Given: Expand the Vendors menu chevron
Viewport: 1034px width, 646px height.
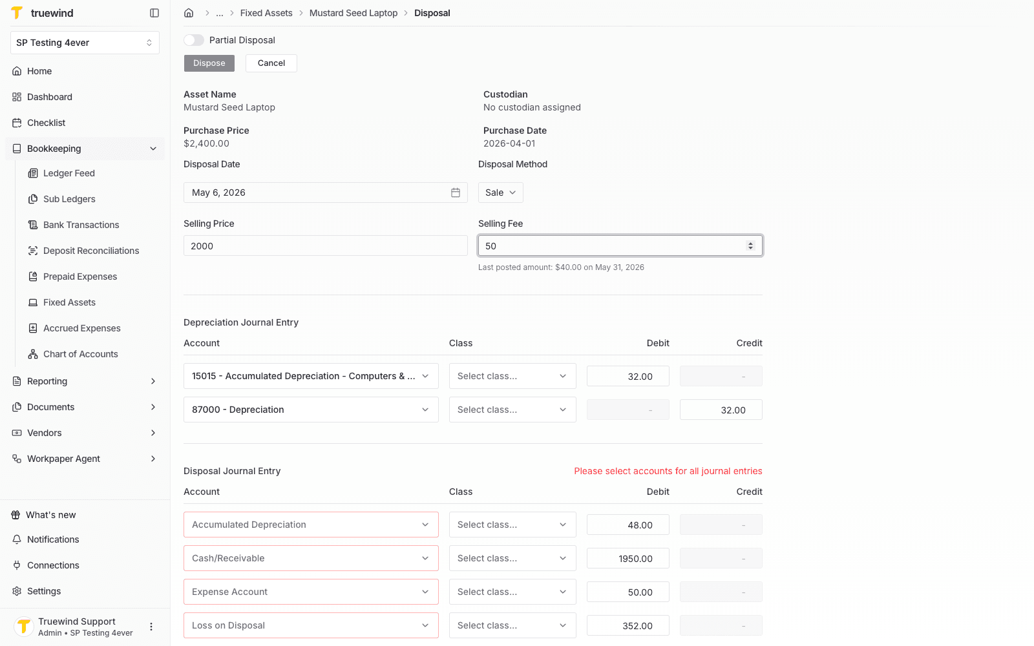Looking at the screenshot, I should [153, 433].
